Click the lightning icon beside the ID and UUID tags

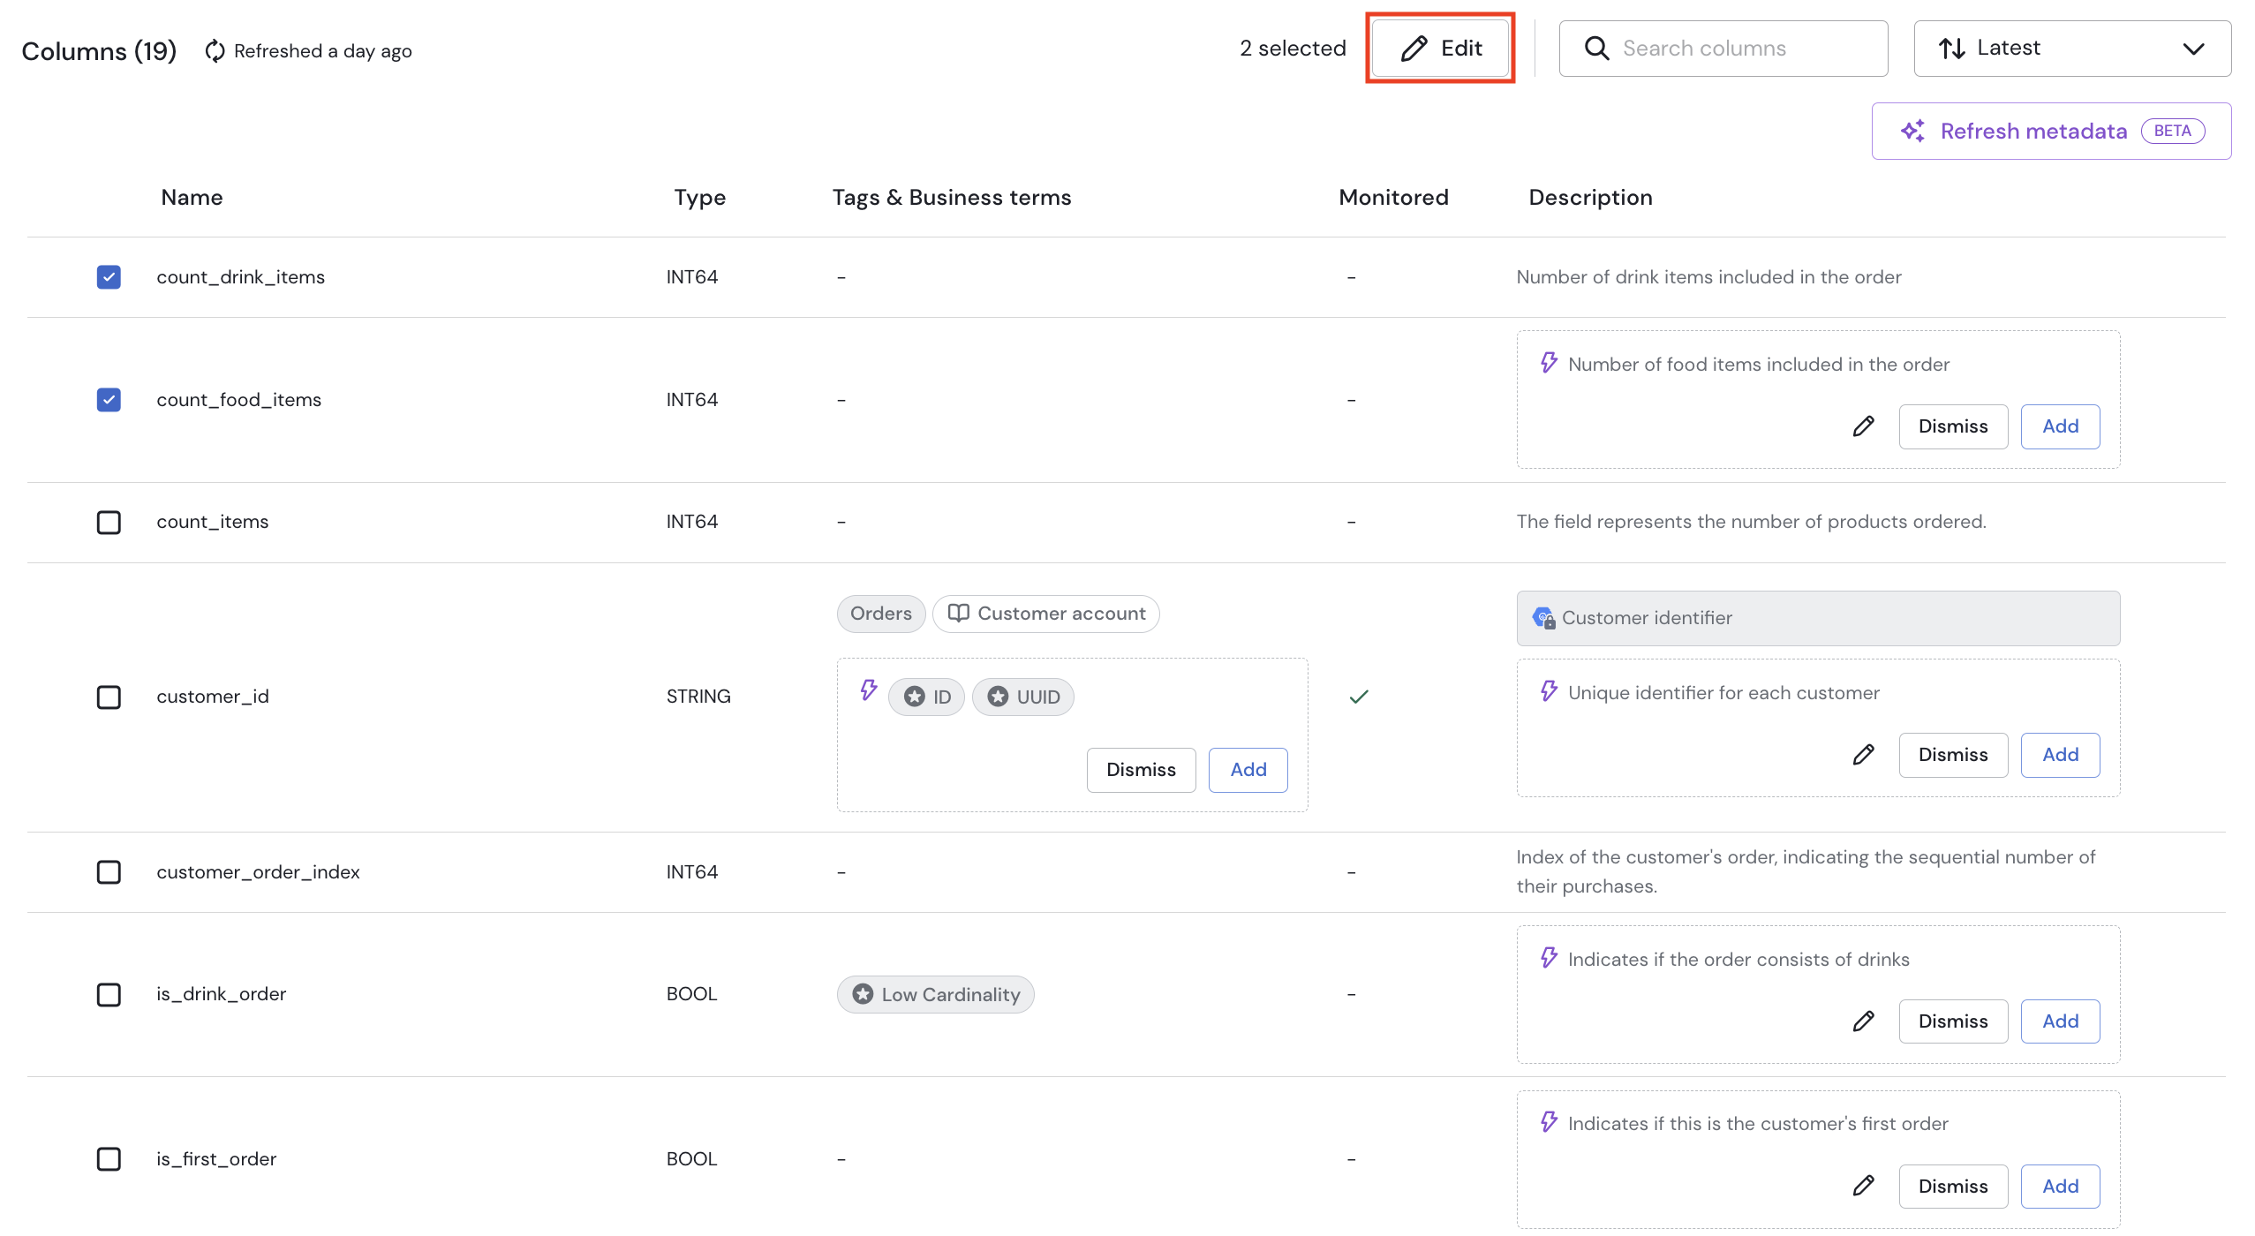click(869, 690)
